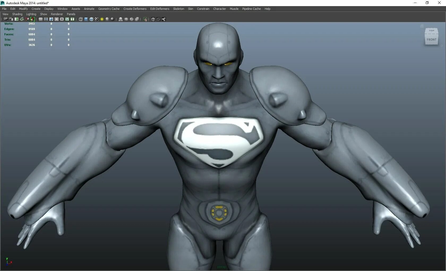Open the Animate menu
The height and width of the screenshot is (271, 446).
coord(89,9)
